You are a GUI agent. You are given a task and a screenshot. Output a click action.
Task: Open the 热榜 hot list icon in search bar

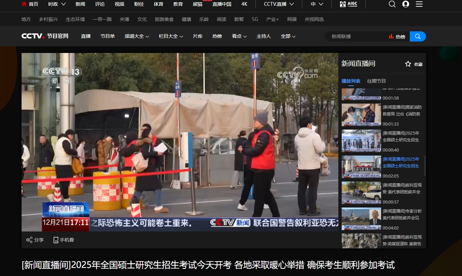tap(392, 36)
